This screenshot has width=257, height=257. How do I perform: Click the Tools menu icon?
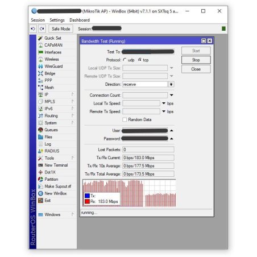click(40, 158)
